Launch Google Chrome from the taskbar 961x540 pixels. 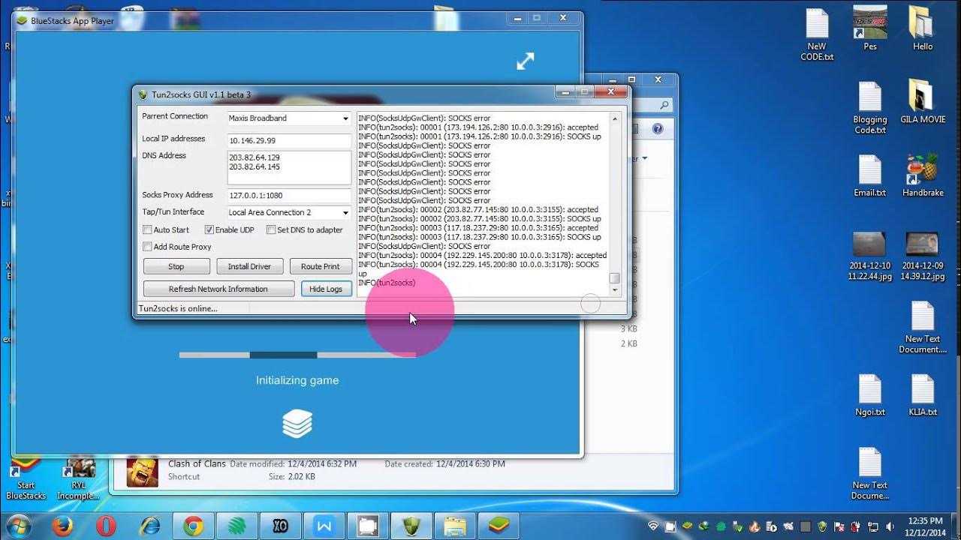[x=193, y=526]
